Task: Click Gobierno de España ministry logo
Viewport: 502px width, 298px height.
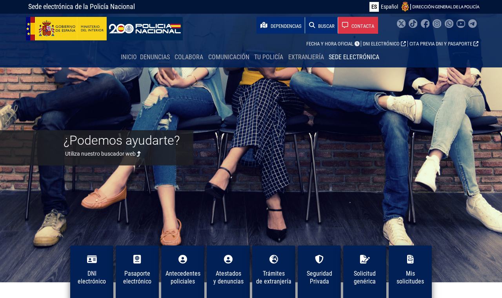Action: pyautogui.click(x=66, y=29)
